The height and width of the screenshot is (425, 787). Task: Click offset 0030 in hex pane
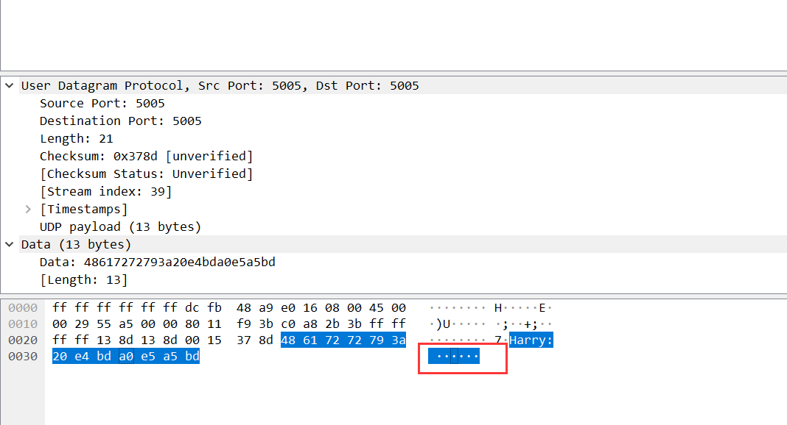click(x=23, y=357)
